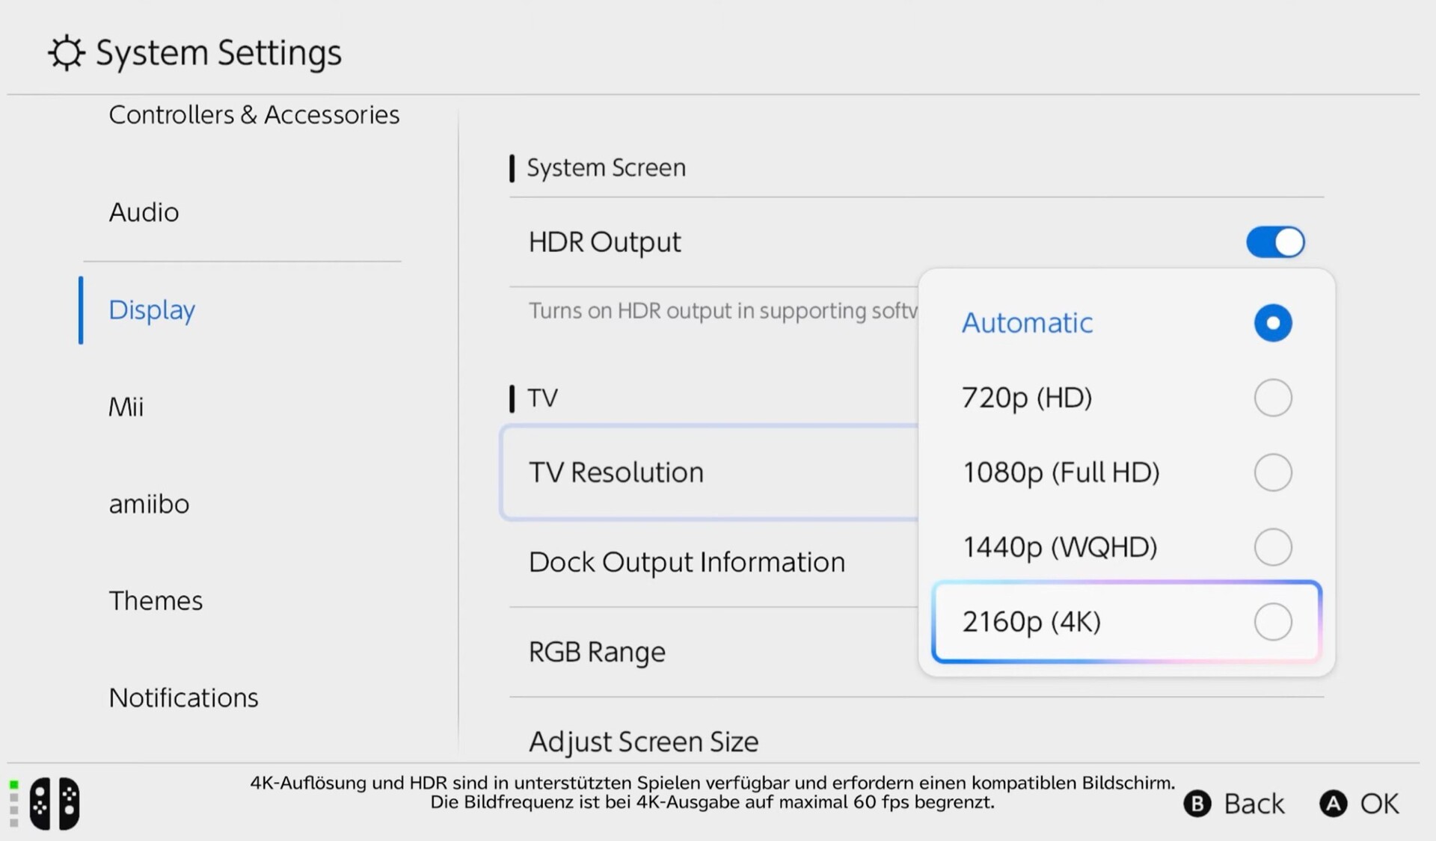1436x841 pixels.
Task: Open Dock Output Information
Action: (x=687, y=562)
